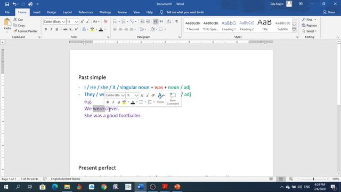Open the ribbon font name dropdown

63,22
